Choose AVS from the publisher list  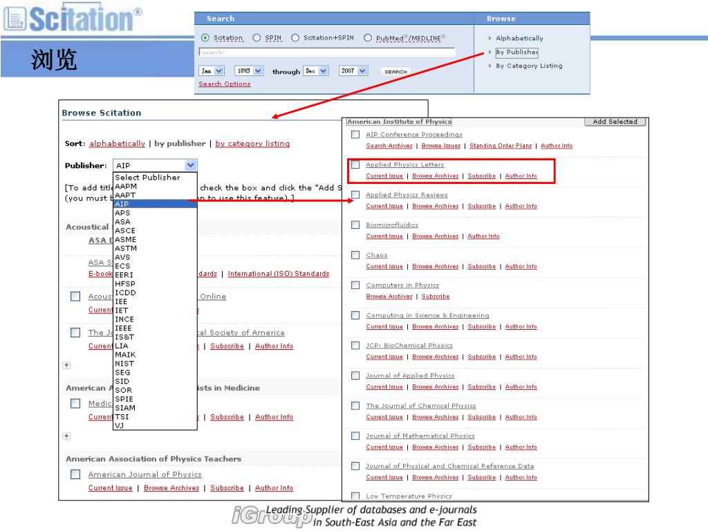[x=156, y=257]
